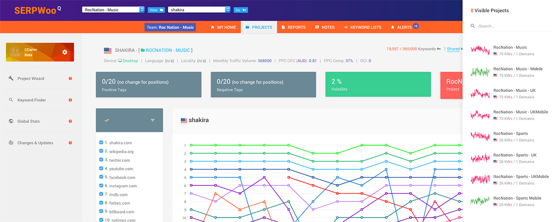Click help badge next to Global Stats

click(70, 121)
